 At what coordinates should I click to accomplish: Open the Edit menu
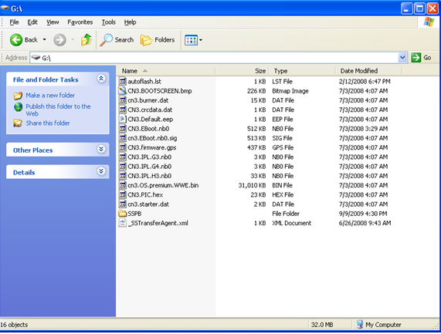coord(32,22)
